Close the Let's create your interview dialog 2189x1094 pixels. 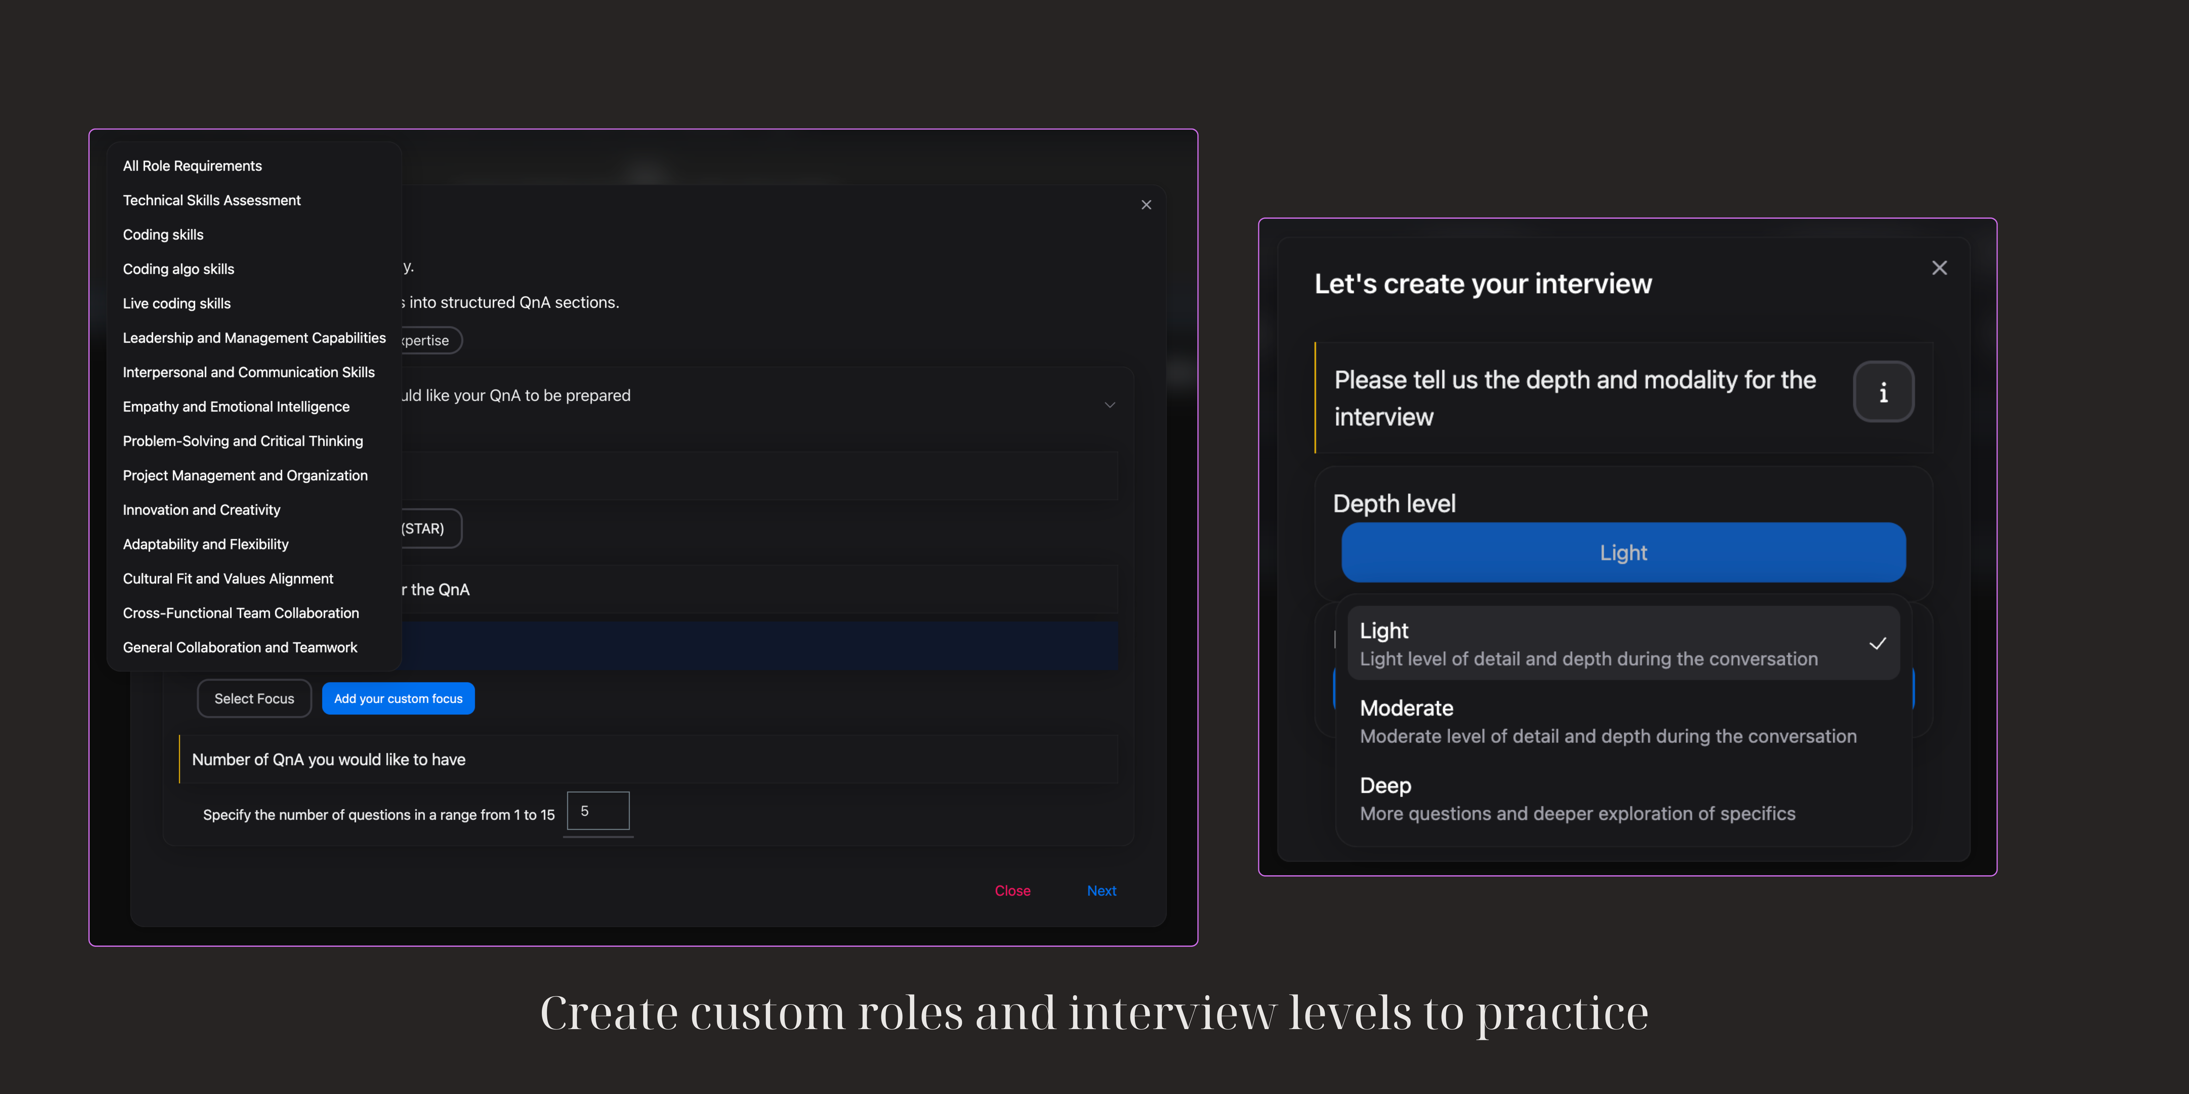coord(1939,267)
